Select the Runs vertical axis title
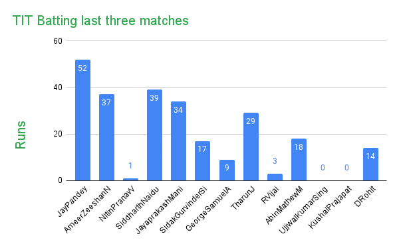Viewport: 399px width, 246px height. pos(21,135)
